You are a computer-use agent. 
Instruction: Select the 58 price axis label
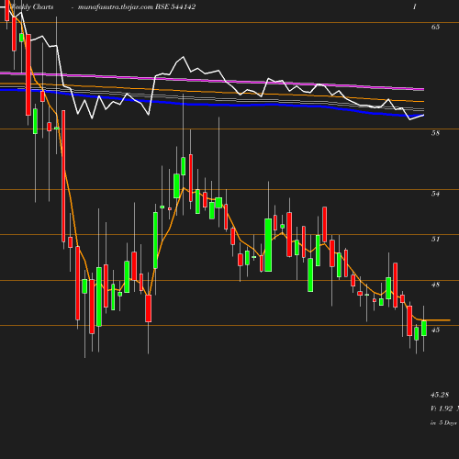435,133
